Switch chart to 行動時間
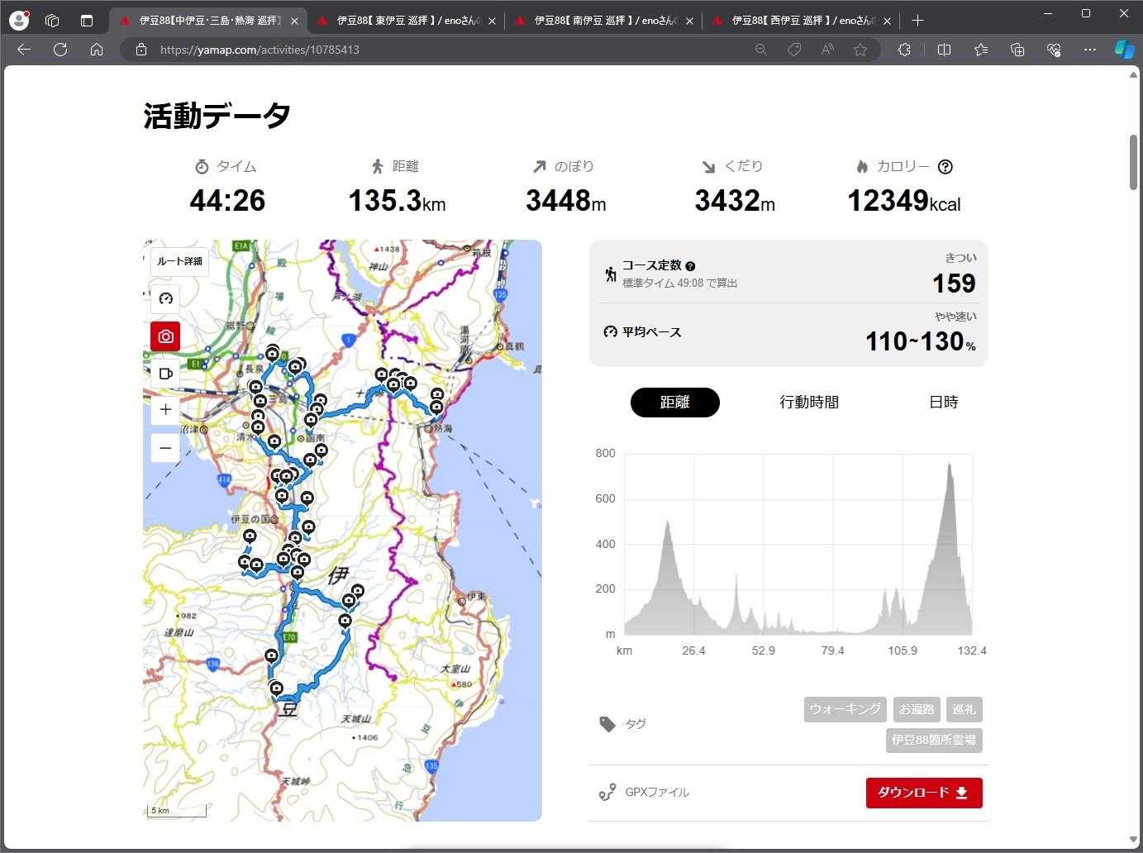Image resolution: width=1143 pixels, height=853 pixels. (808, 403)
